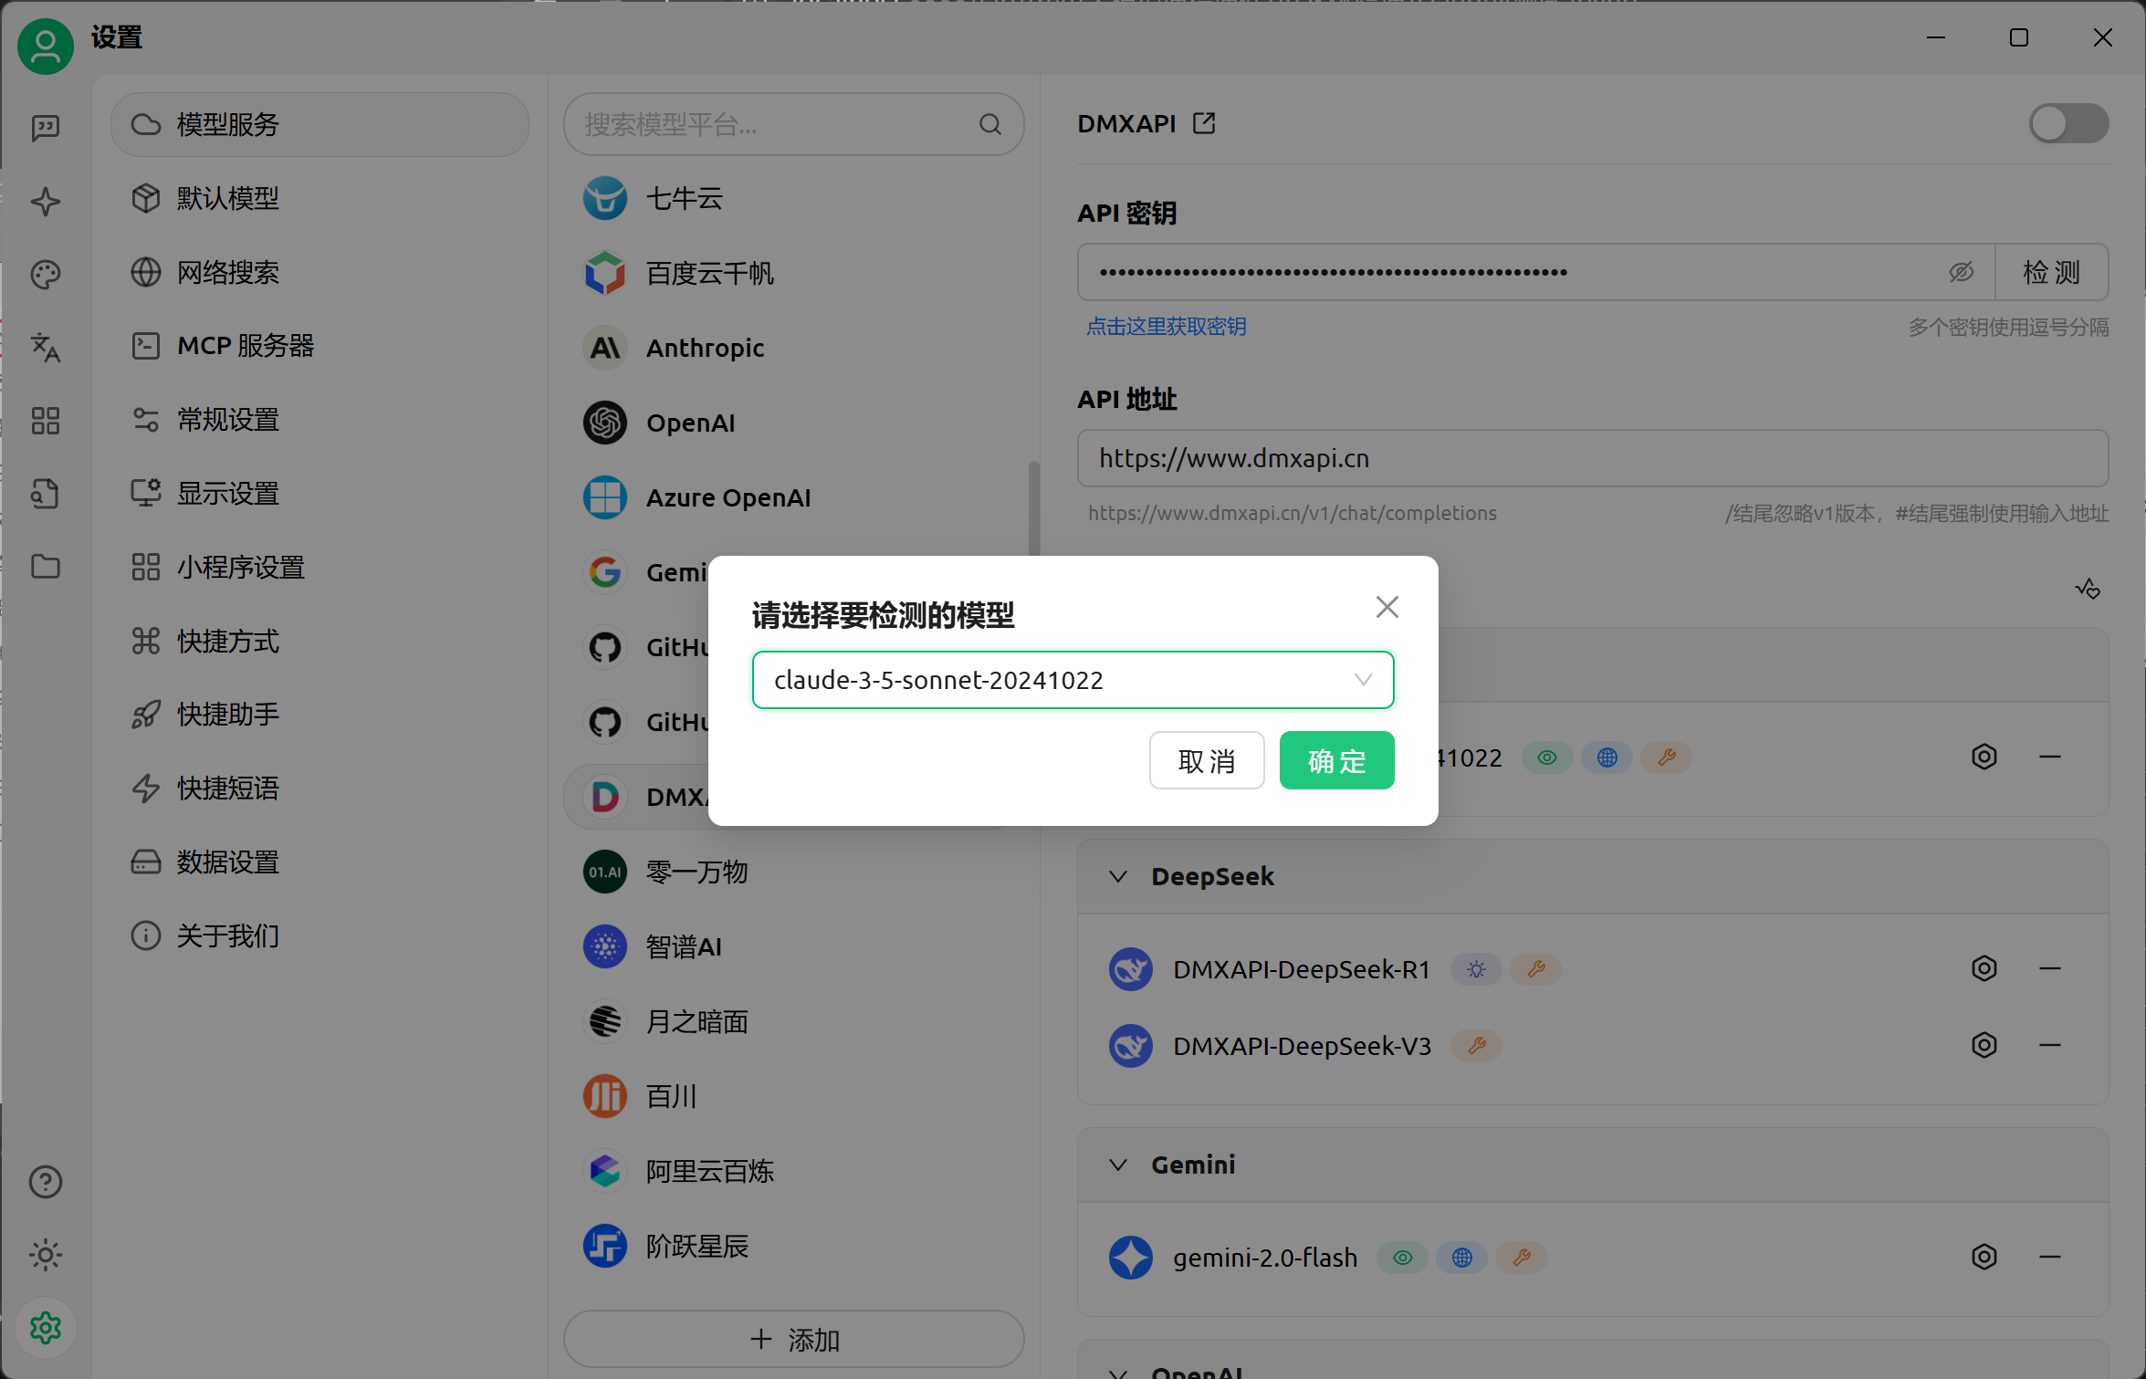The image size is (2146, 1379).
Task: Collapse the DeepSeek model group
Action: pyautogui.click(x=1118, y=877)
